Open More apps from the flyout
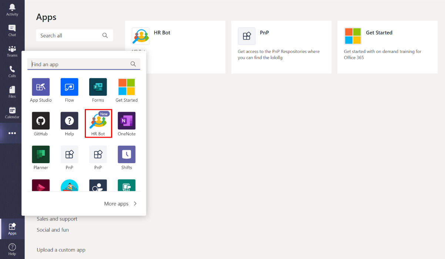Screen dimensions: 445x259 (x=116, y=203)
